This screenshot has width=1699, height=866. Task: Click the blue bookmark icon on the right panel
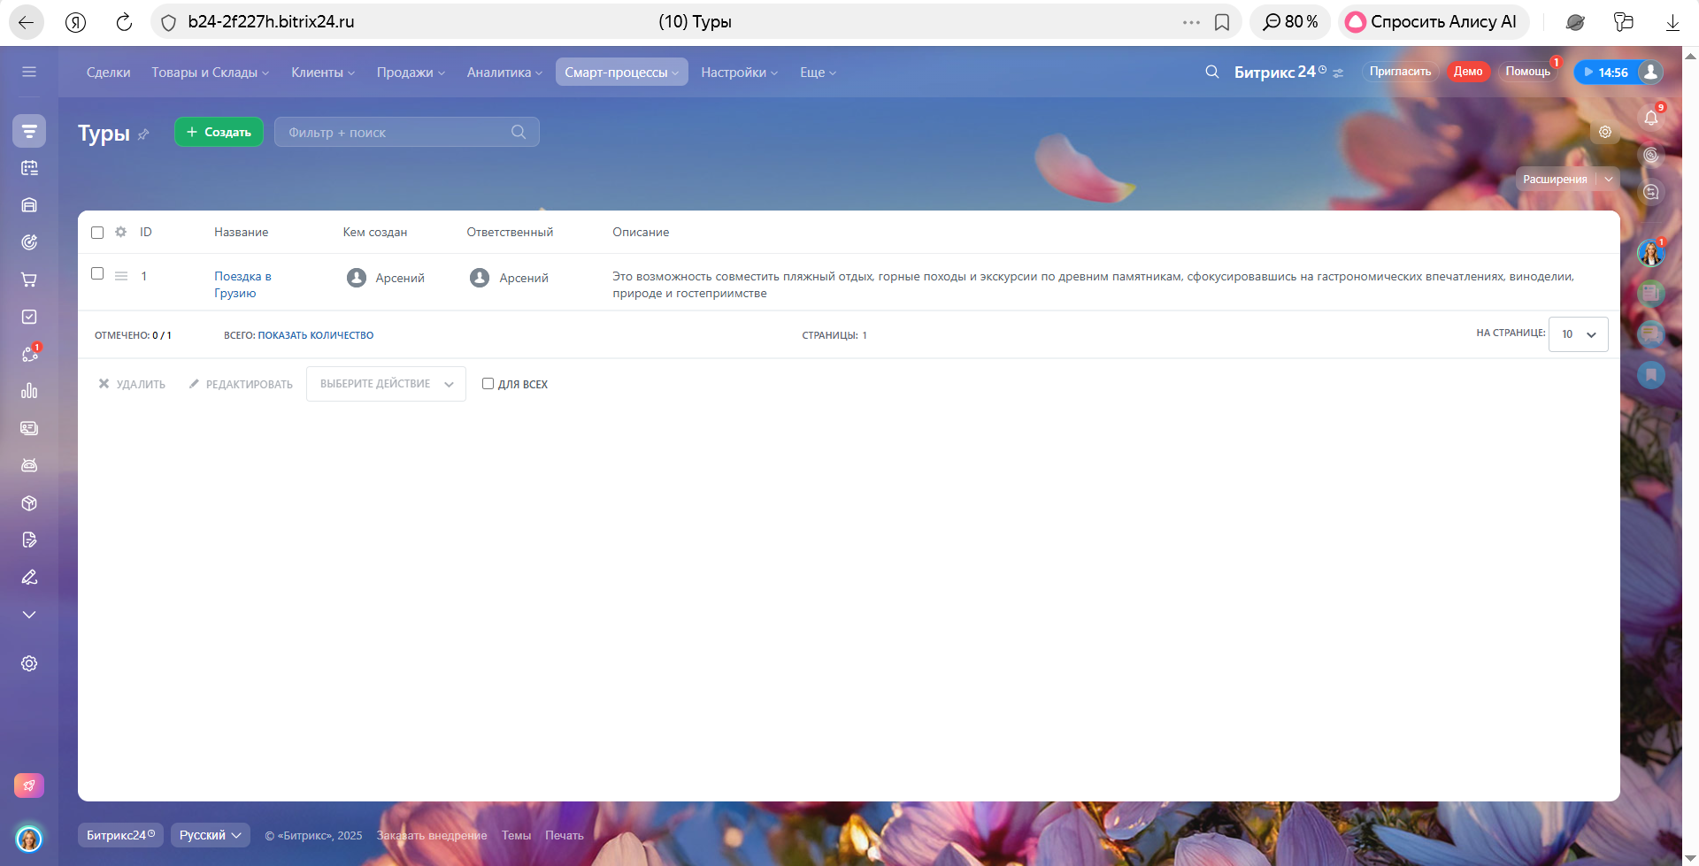(x=1651, y=375)
